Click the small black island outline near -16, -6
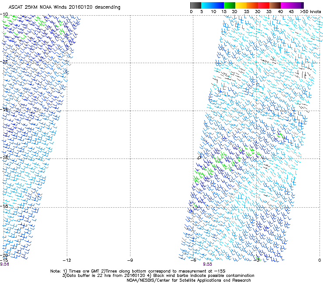Image resolution: width=323 pixels, height=283 pixels. click(199, 158)
